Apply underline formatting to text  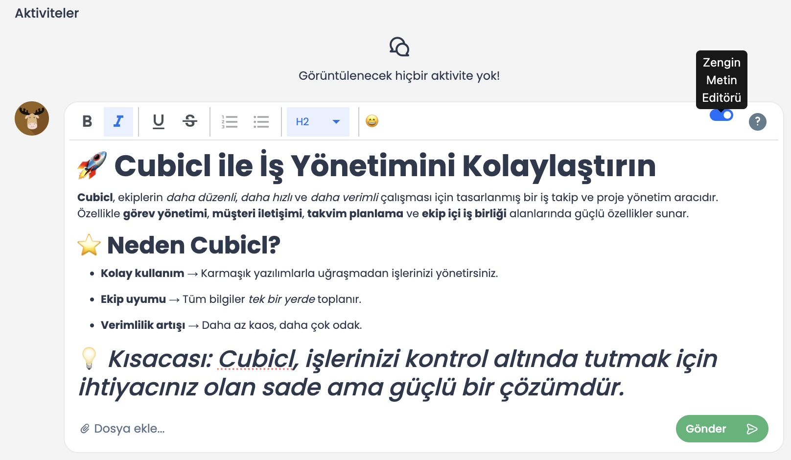coord(158,121)
